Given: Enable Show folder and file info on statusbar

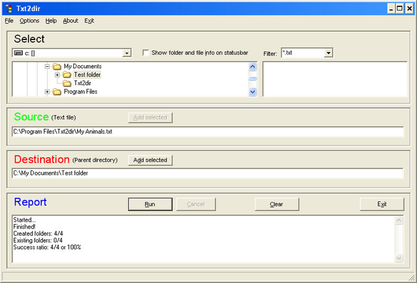Looking at the screenshot, I should click(145, 53).
